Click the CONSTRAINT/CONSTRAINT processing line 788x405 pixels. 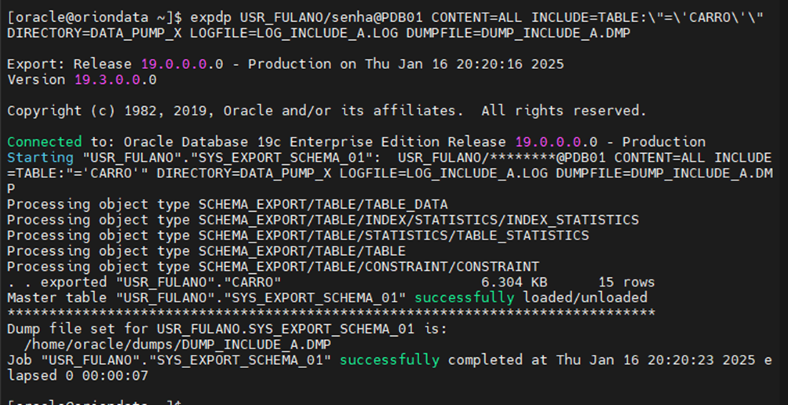(273, 267)
